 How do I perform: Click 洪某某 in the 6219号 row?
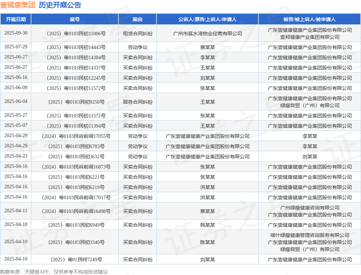(x=207, y=187)
